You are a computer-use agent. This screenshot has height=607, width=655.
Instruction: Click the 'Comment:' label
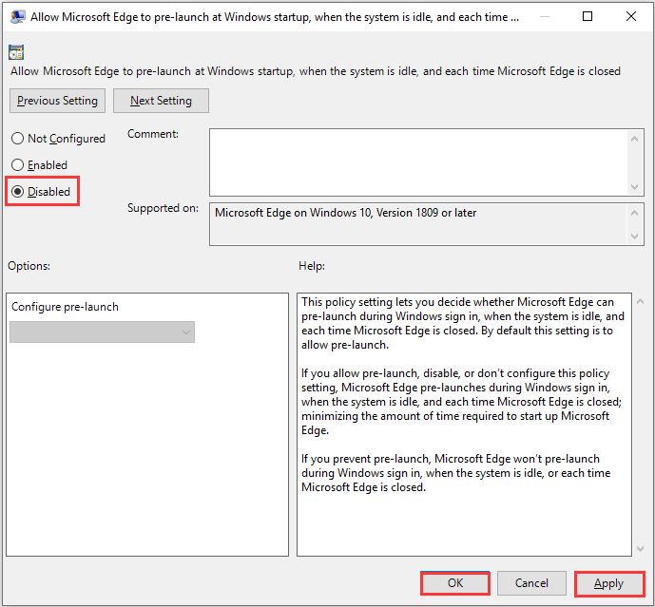(x=153, y=134)
